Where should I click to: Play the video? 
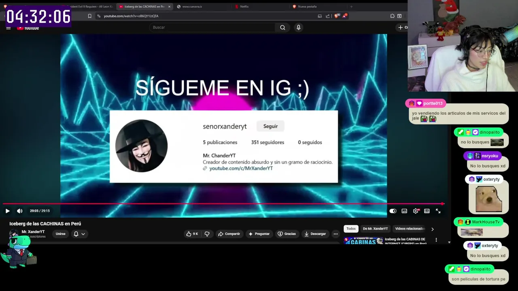[7, 211]
